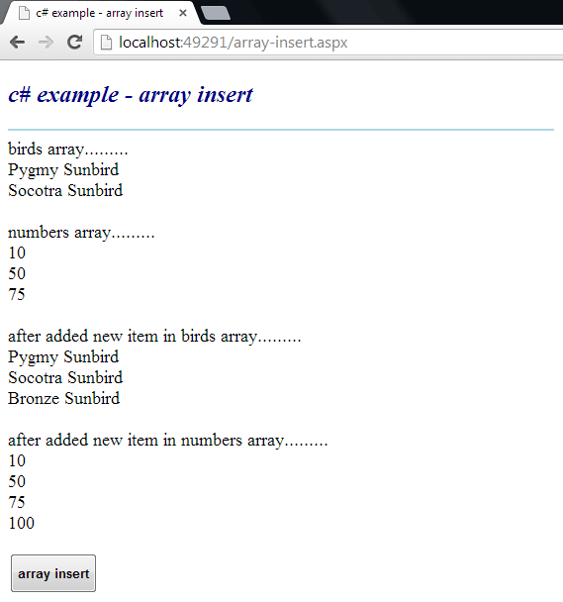Open a new tab
The width and height of the screenshot is (563, 602).
point(216,13)
